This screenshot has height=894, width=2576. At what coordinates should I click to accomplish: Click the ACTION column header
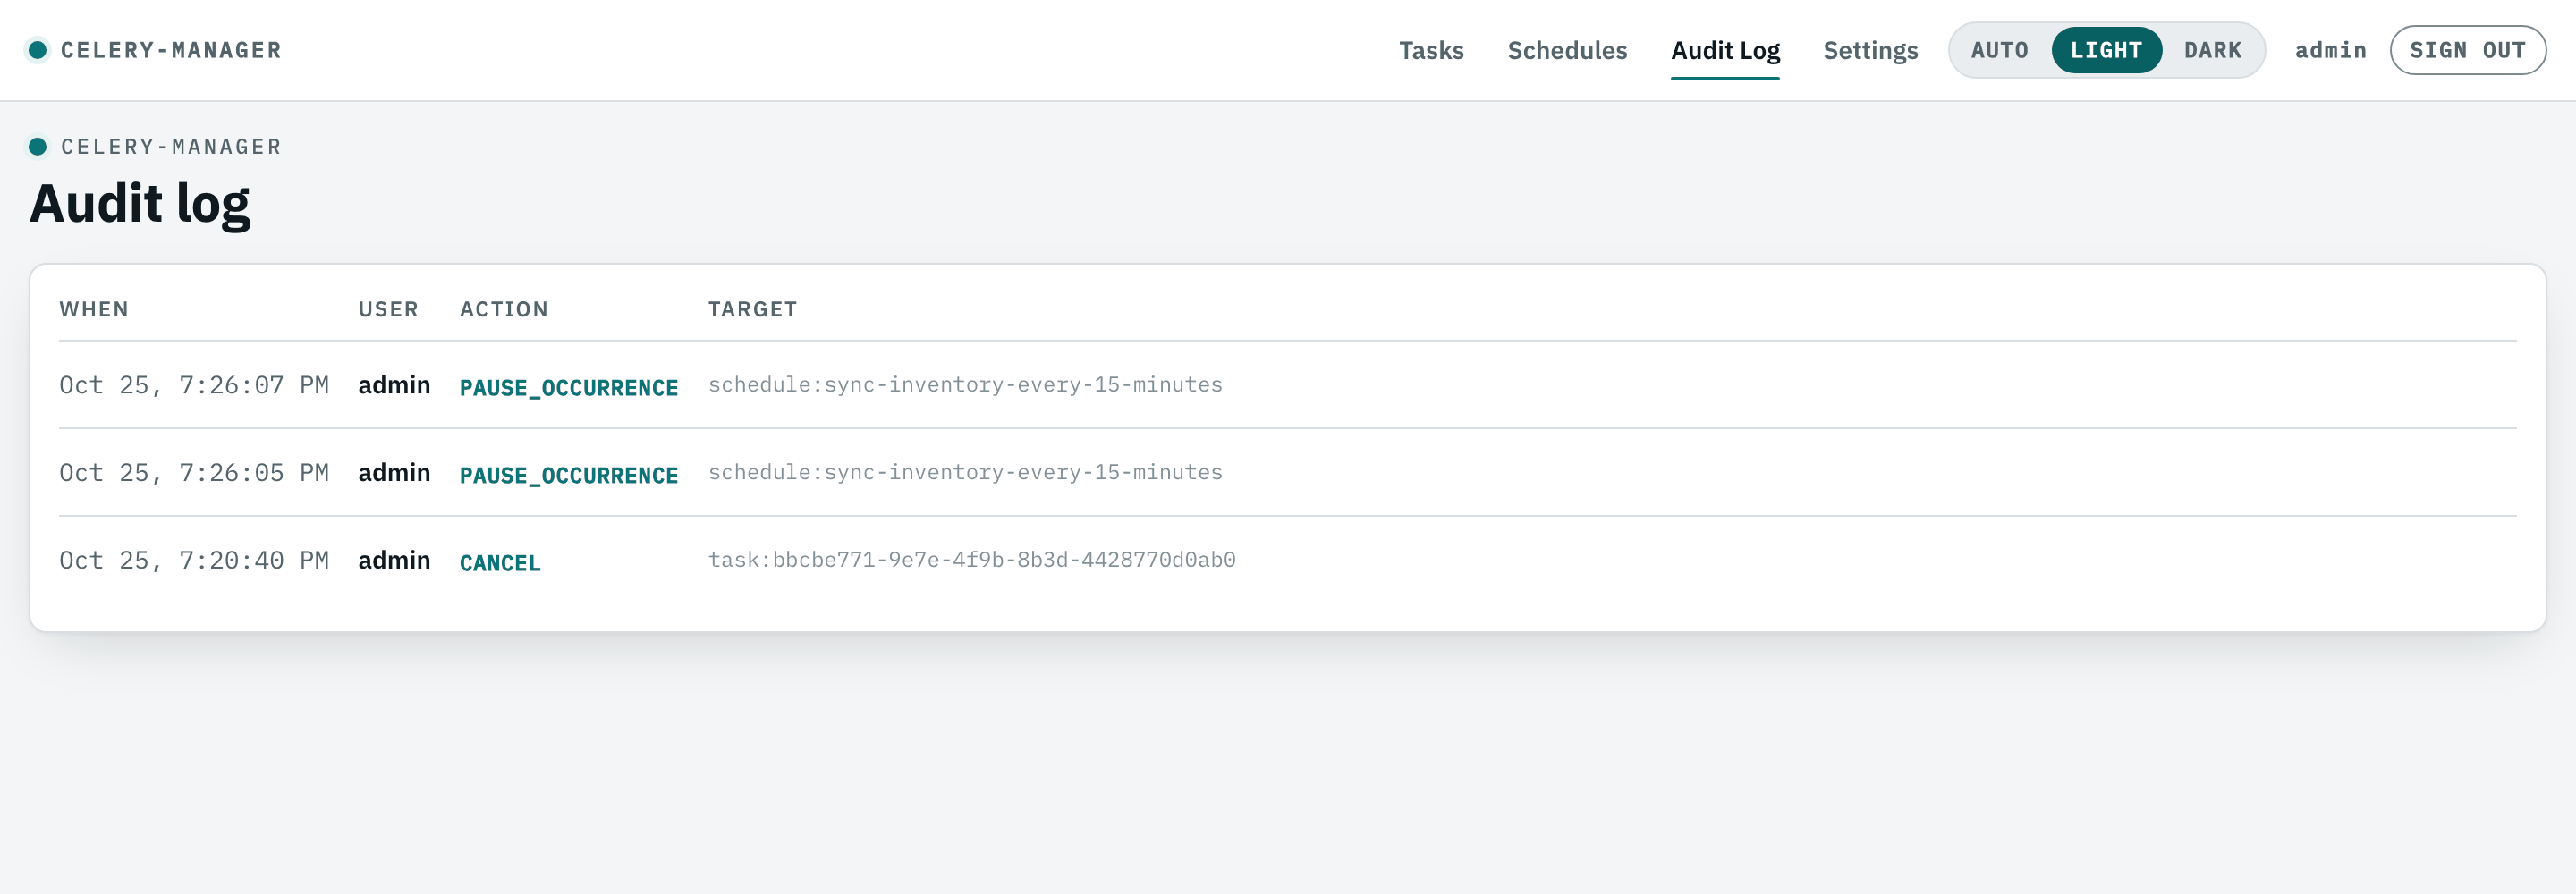(504, 309)
